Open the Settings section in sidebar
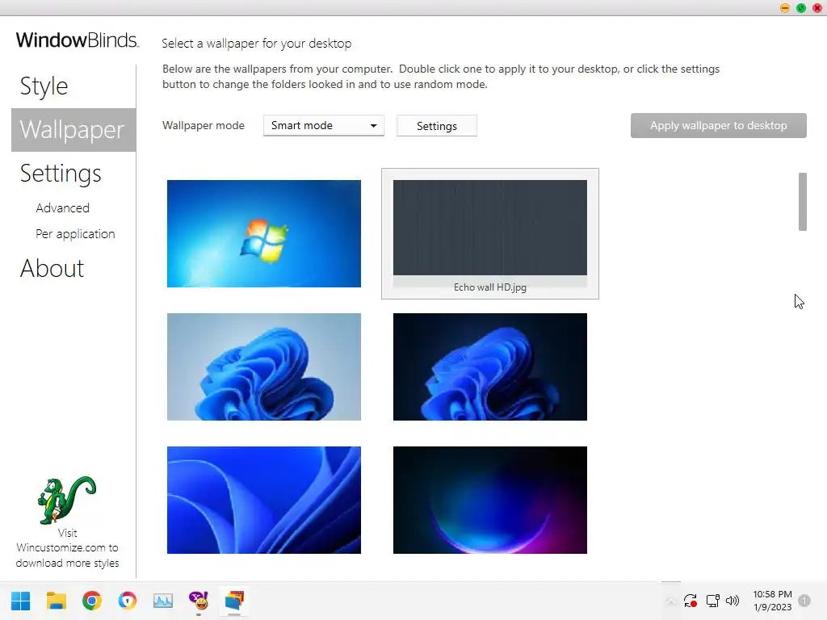827x620 pixels. pos(61,174)
